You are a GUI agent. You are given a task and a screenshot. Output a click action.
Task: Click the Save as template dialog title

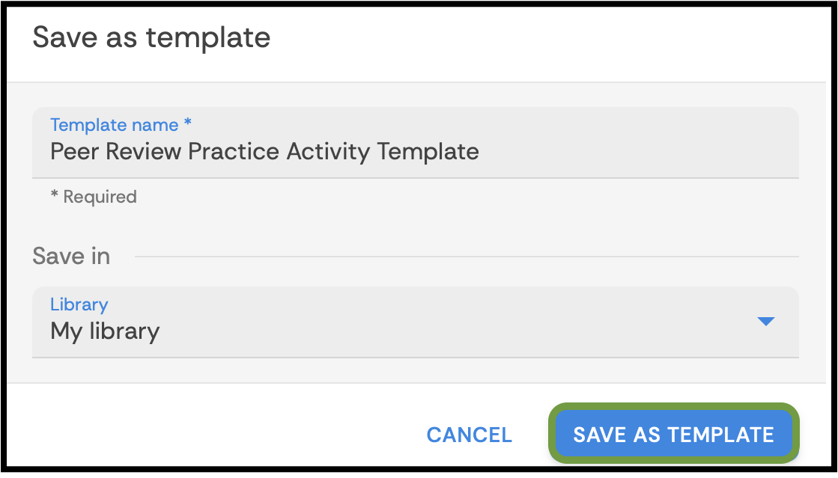151,37
